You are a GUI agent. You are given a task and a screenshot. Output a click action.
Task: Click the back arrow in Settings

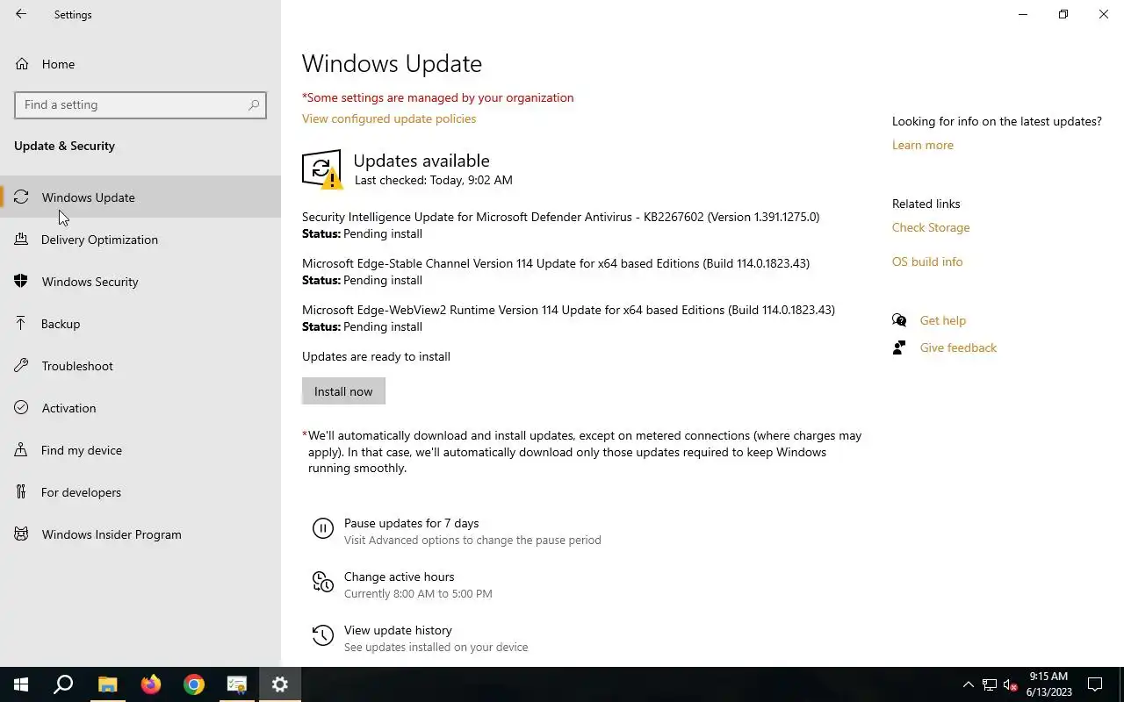[21, 14]
